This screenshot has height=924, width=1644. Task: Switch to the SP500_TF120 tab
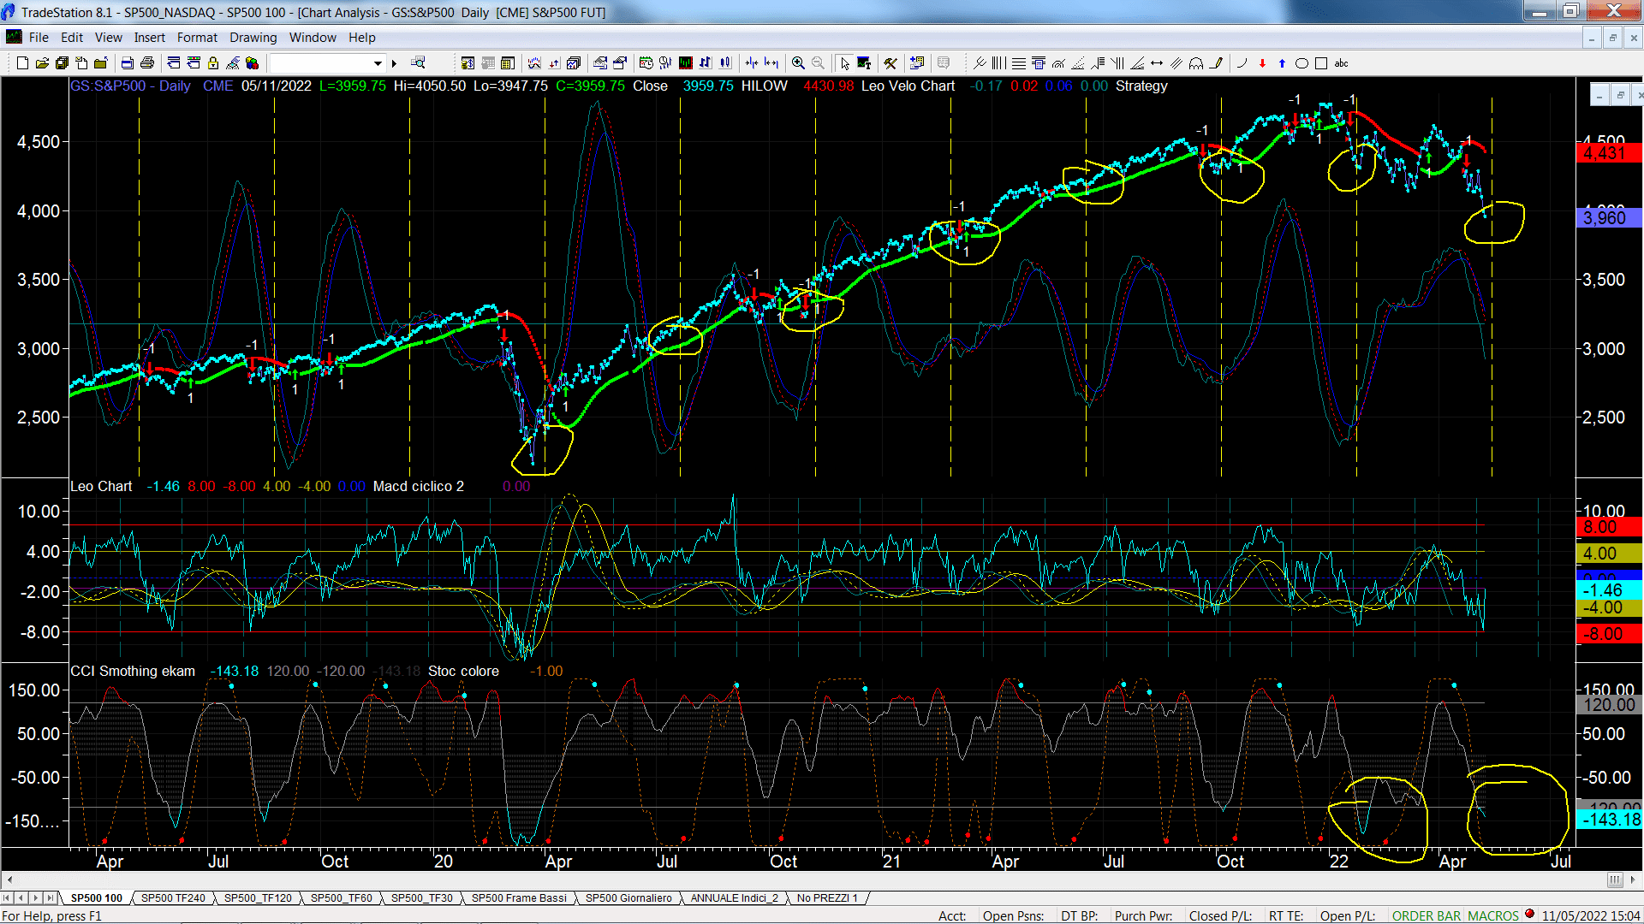(258, 898)
